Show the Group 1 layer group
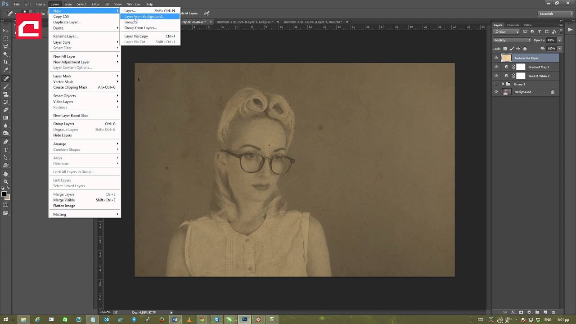576x324 pixels. click(496, 84)
